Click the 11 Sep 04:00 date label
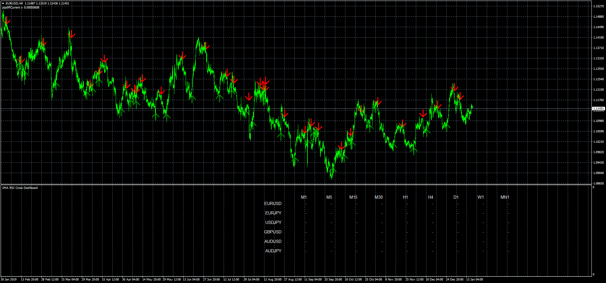Image resolution: width=606 pixels, height=283 pixels. pos(313,280)
